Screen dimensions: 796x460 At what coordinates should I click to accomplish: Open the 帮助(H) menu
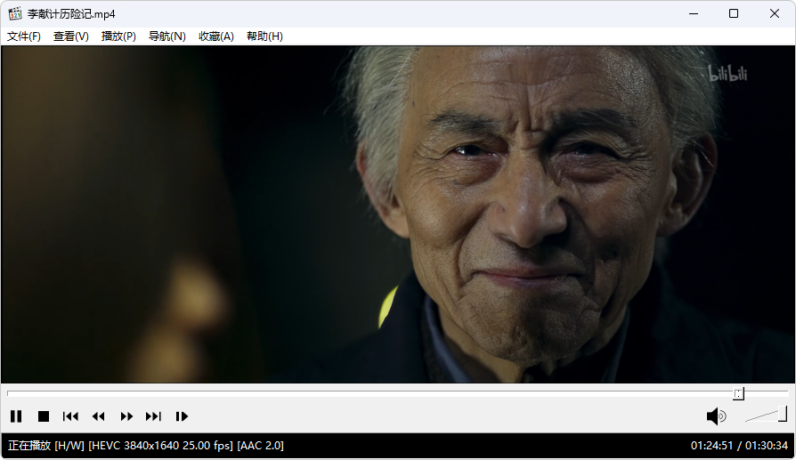(265, 36)
